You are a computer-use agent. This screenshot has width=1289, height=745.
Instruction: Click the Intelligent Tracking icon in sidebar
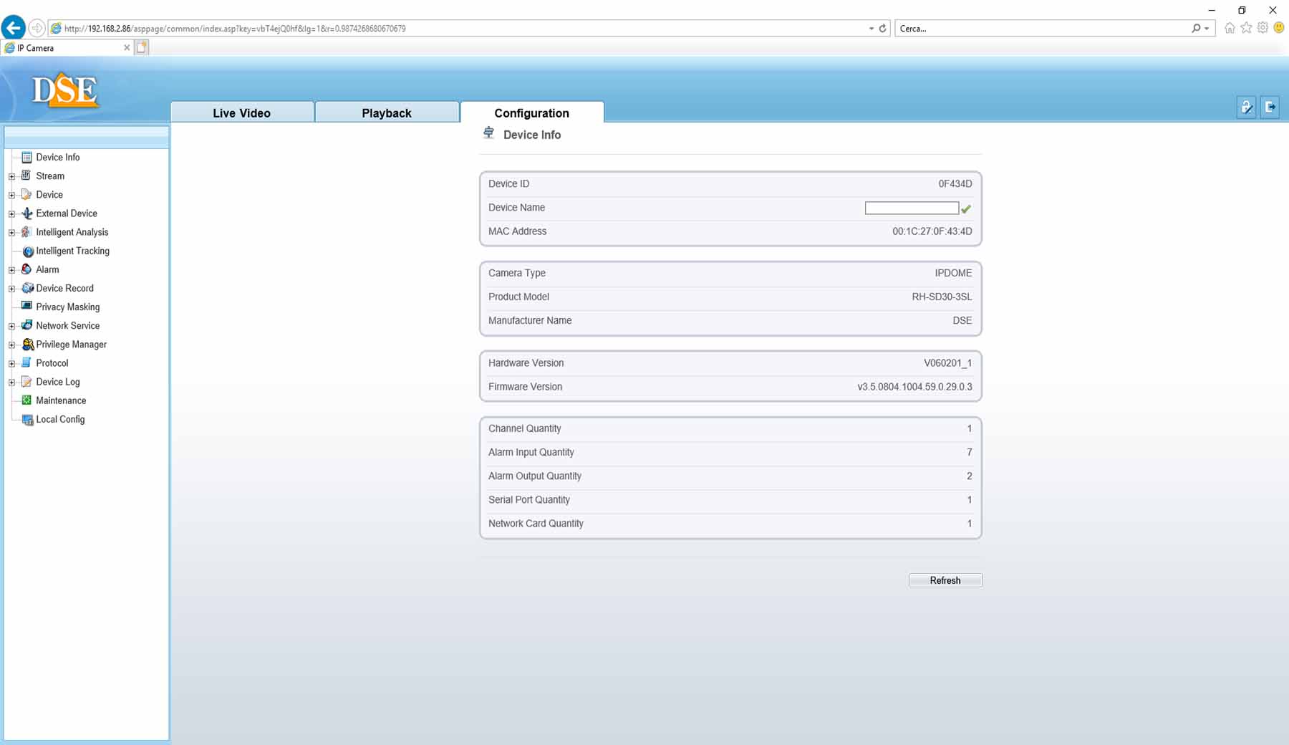(28, 251)
